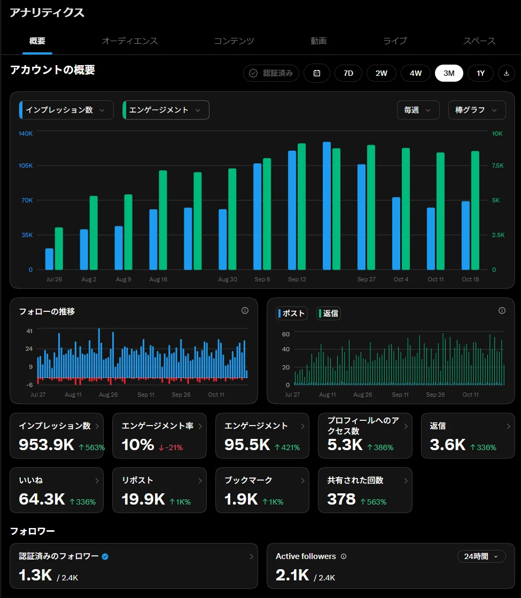Click the 19.9K リポスト value
This screenshot has width=521, height=598.
(143, 499)
